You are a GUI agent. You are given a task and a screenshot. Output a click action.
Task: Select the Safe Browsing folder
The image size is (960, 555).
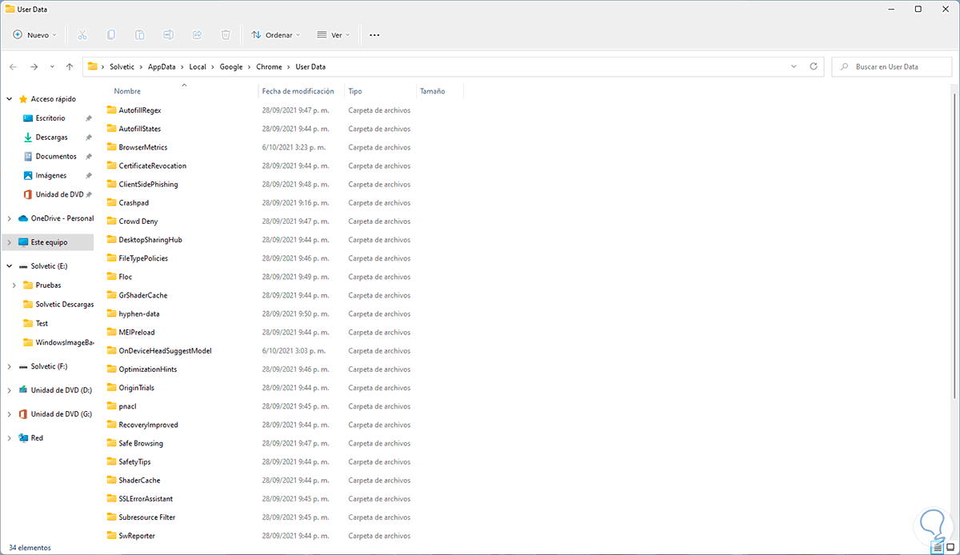coord(141,443)
